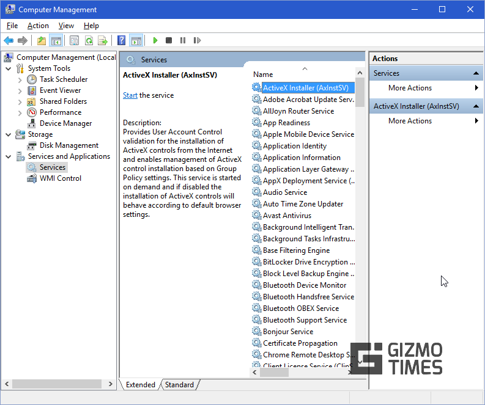Screen dimensions: 485x405
Task: Click the services list vertical scrollbar thumb
Action: click(x=360, y=93)
